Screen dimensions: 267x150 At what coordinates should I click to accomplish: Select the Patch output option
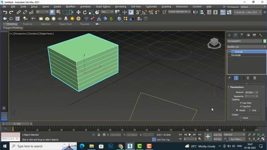coord(241,118)
